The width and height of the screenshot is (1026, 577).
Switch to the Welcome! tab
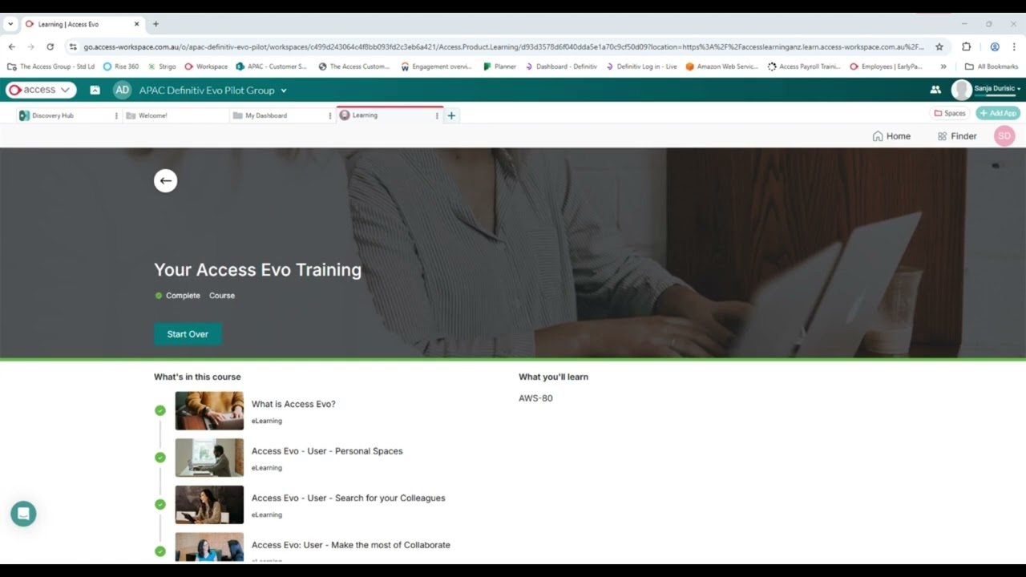pos(176,115)
